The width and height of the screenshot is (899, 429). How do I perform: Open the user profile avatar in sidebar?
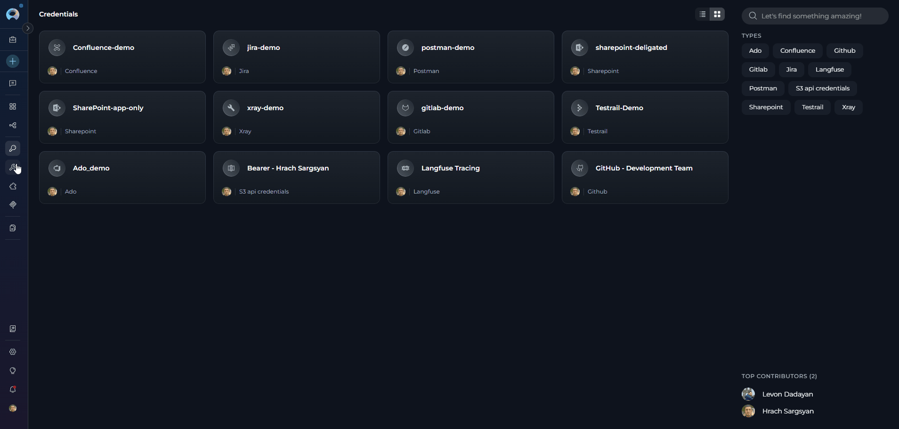(13, 408)
